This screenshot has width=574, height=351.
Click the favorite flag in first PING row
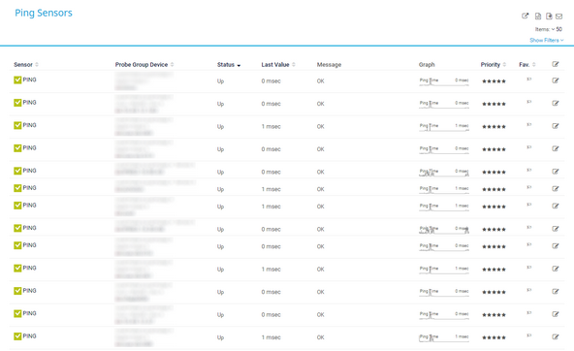click(529, 80)
